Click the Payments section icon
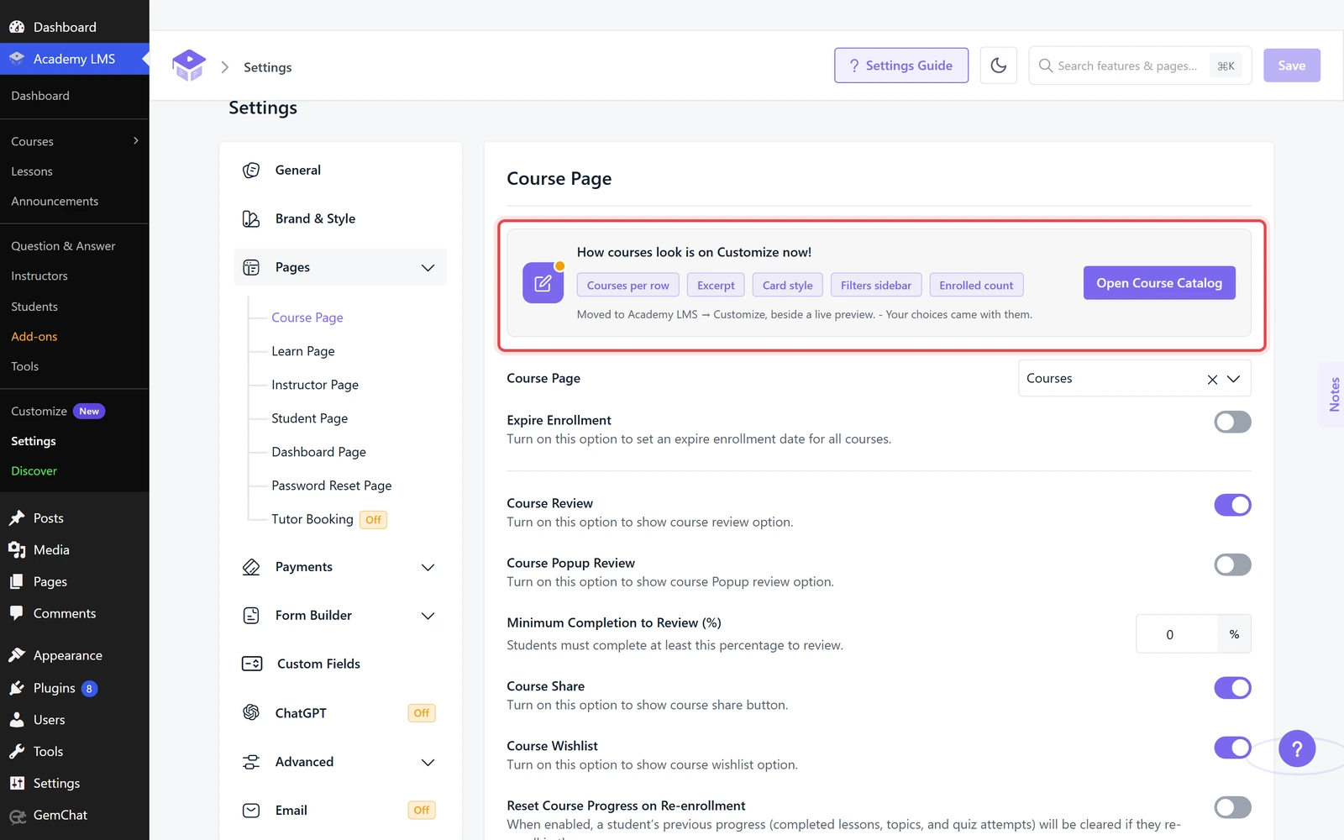Viewport: 1344px width, 840px height. click(251, 567)
